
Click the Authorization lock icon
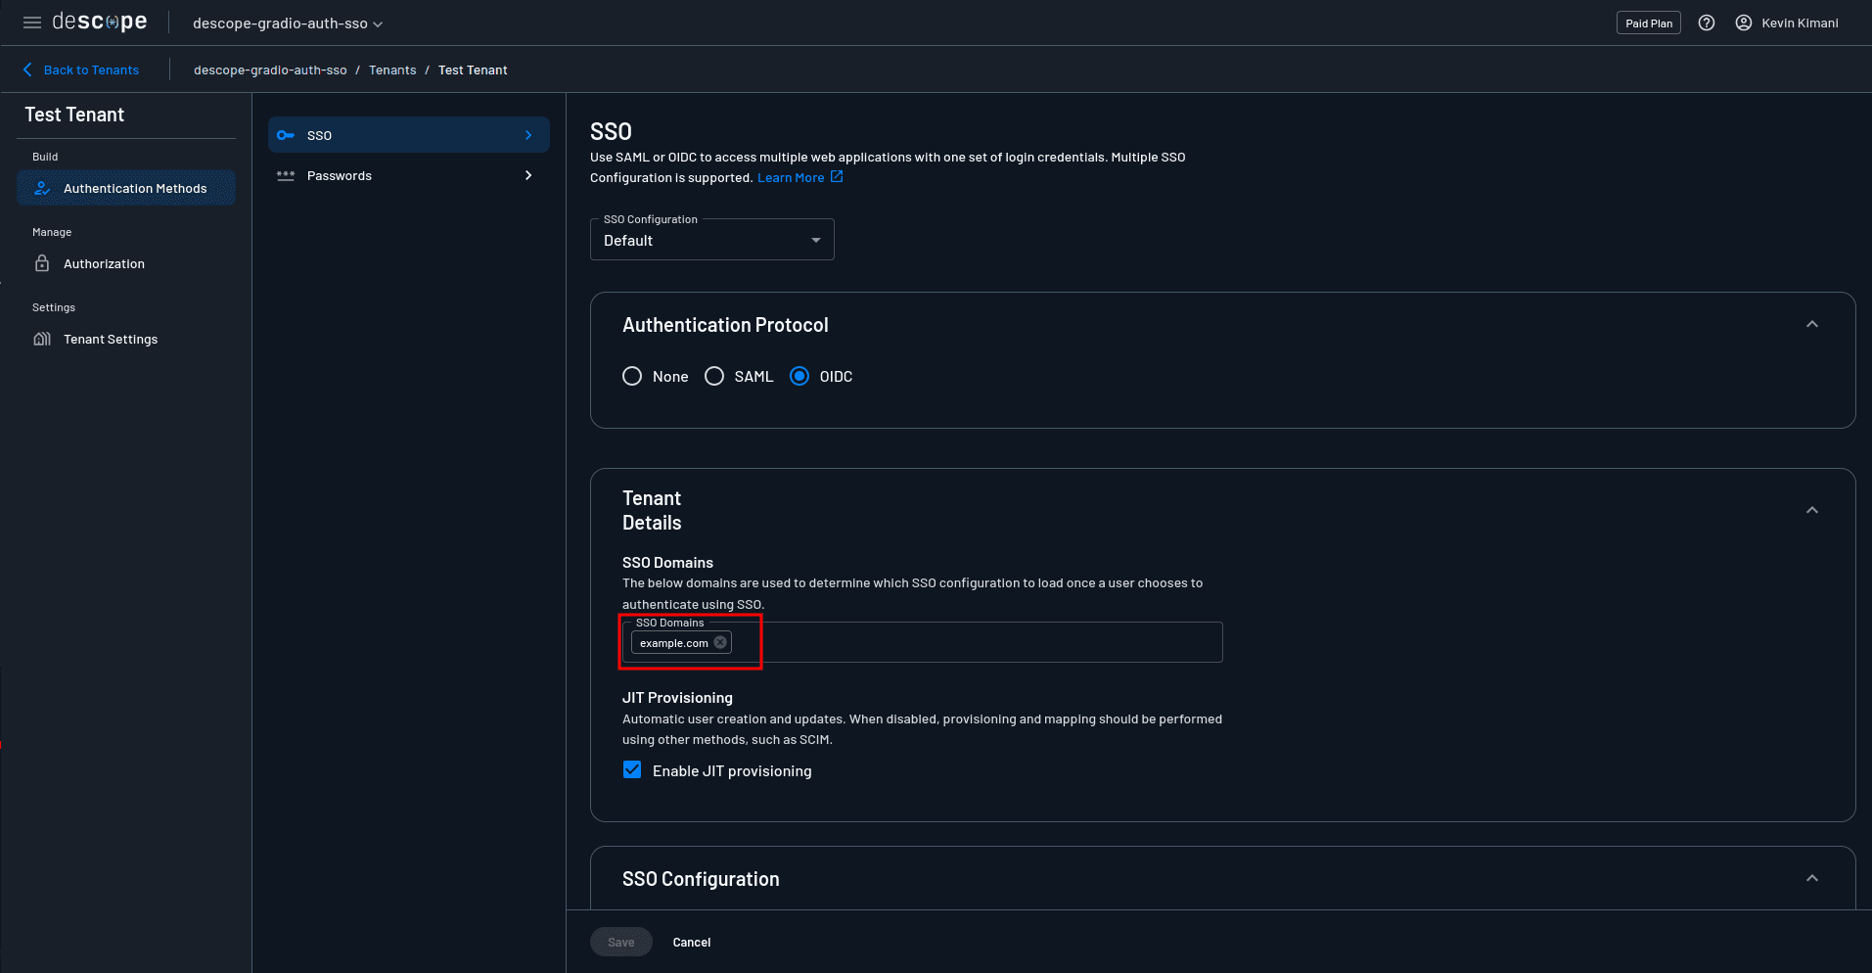tap(42, 263)
